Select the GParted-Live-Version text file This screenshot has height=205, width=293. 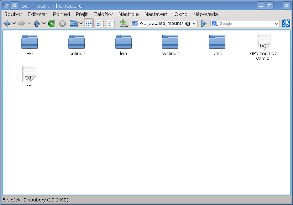point(264,47)
